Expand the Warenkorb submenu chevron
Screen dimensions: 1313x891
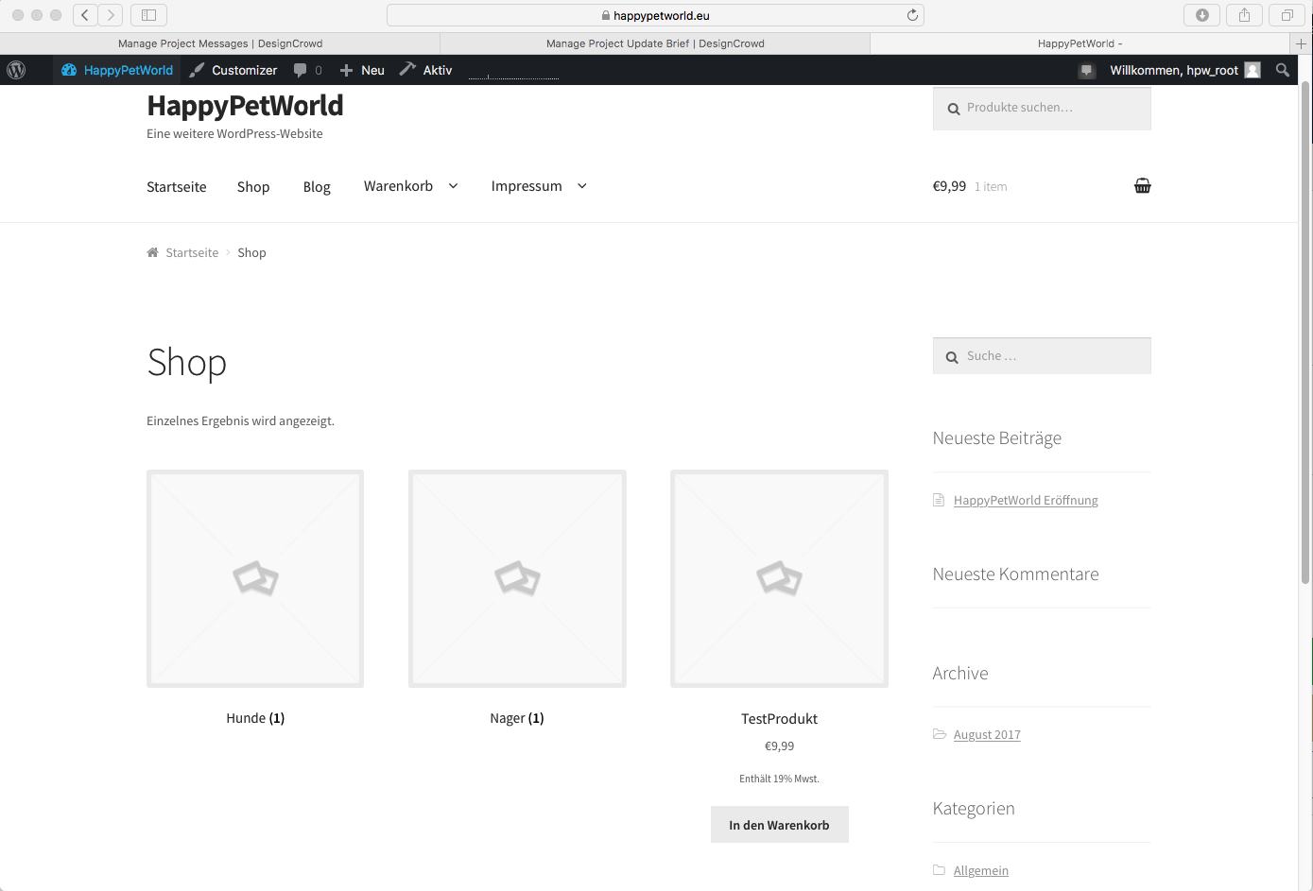point(453,186)
